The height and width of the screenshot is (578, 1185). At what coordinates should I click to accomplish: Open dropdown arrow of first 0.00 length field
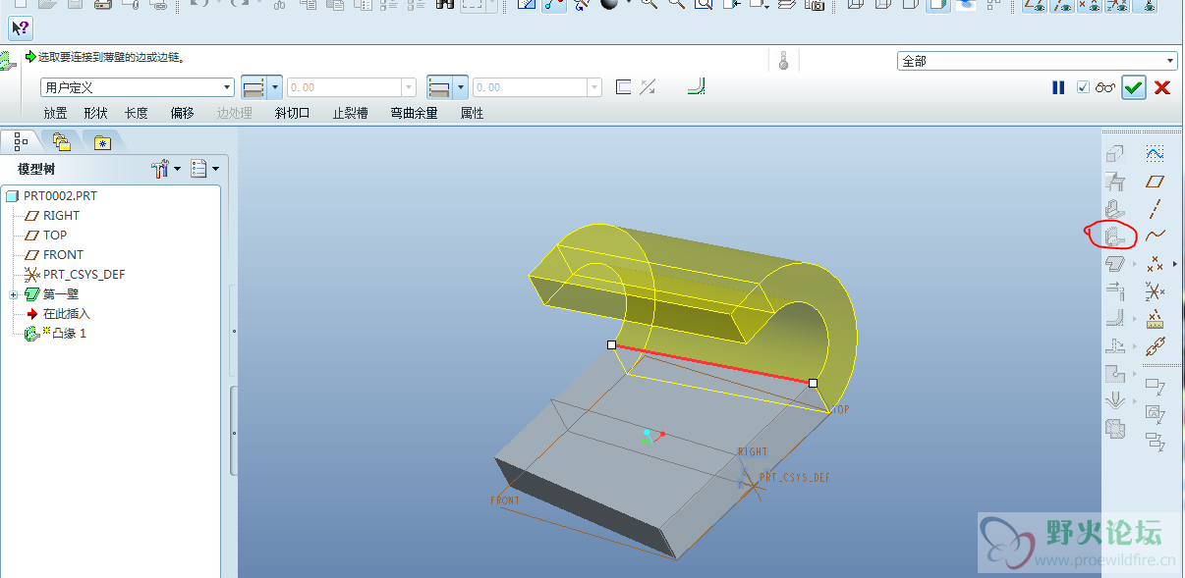click(409, 87)
